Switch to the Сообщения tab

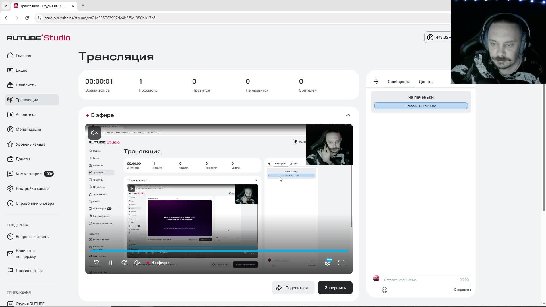tap(399, 82)
